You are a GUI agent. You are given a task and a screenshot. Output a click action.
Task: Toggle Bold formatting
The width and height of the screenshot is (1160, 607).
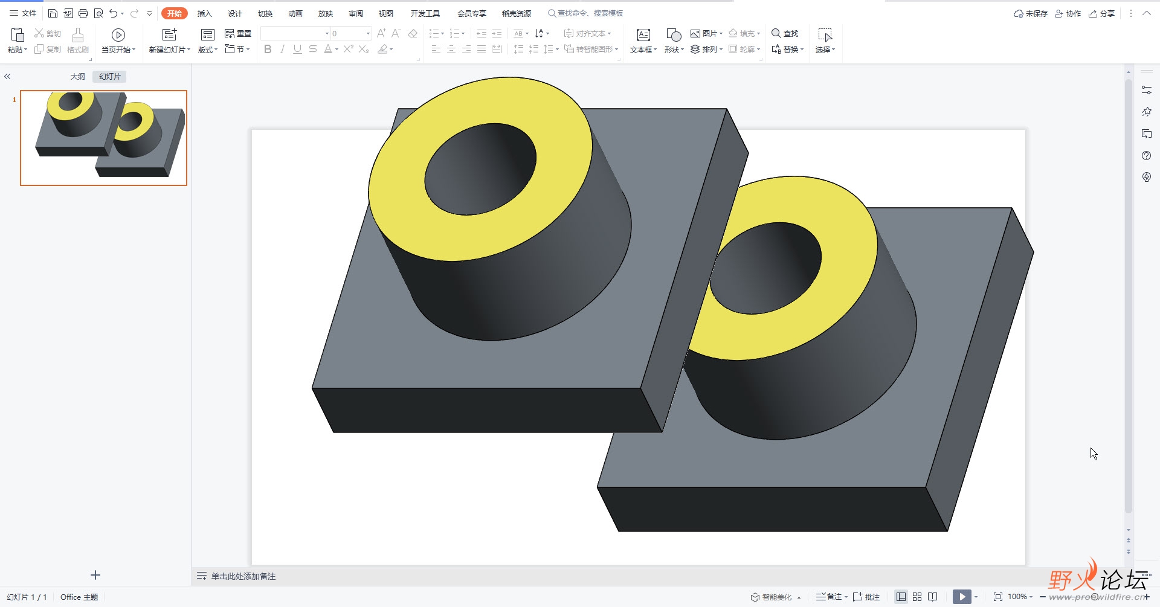(268, 50)
